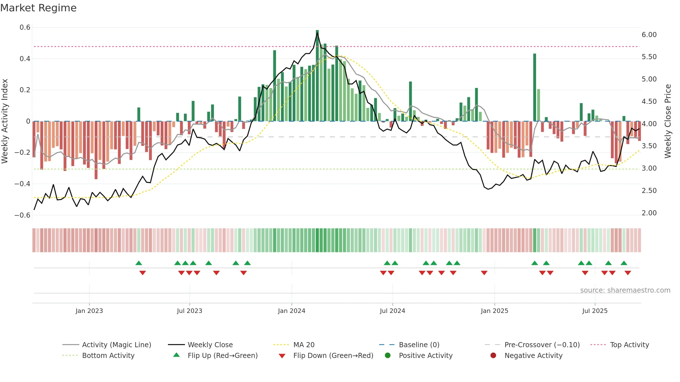680x382 pixels.
Task: Click the tall green bar after Jan 2025
Action: (535, 87)
